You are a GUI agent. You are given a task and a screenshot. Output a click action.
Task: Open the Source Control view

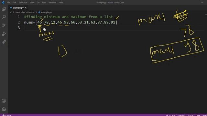(4, 25)
